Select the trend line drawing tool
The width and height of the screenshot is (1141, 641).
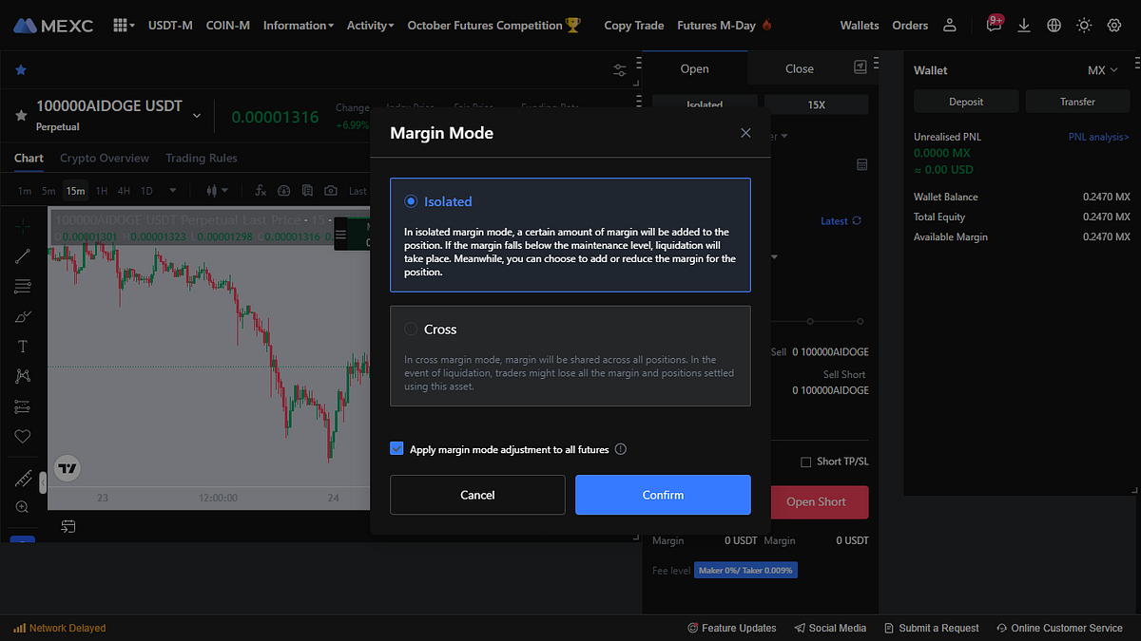21,255
